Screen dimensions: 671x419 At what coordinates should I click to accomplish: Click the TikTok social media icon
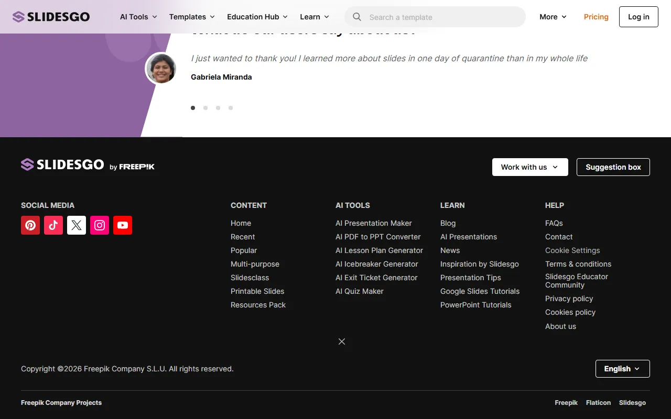coord(53,225)
